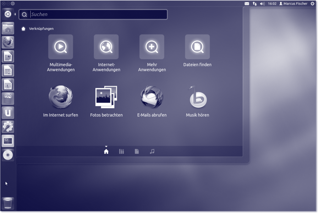The height and width of the screenshot is (213, 318).
Task: Select the Home lens tab
Action: click(x=106, y=152)
